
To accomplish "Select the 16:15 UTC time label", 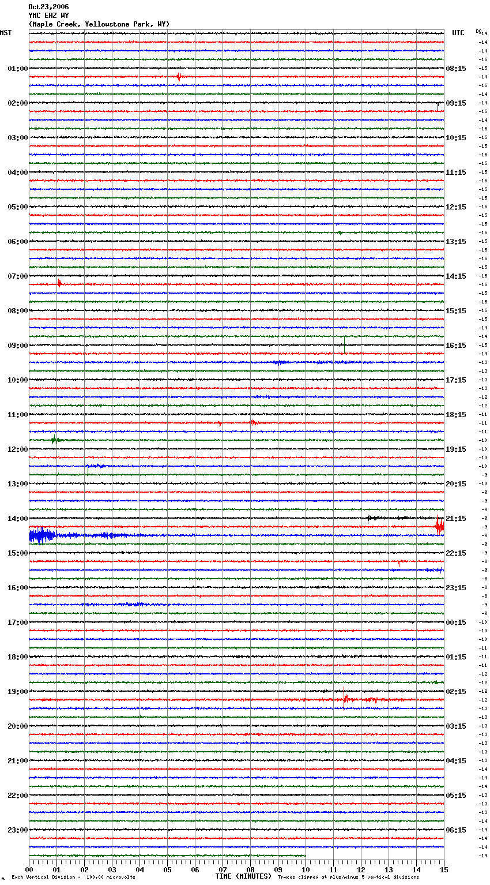I will pos(456,346).
